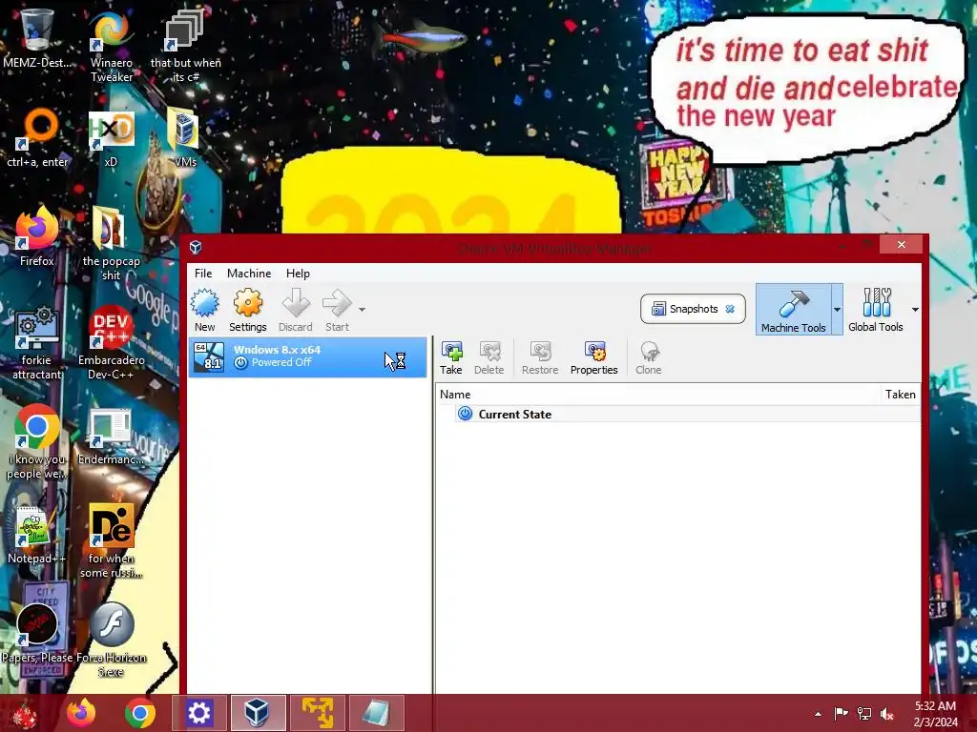Open 'for when some russi...' De shortcut

coord(111,541)
